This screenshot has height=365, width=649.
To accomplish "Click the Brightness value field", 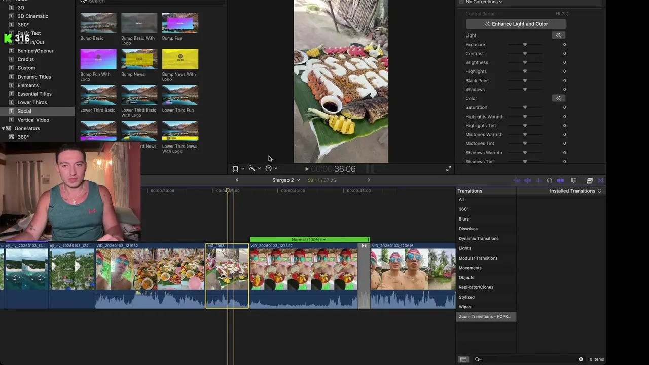I will pyautogui.click(x=564, y=62).
